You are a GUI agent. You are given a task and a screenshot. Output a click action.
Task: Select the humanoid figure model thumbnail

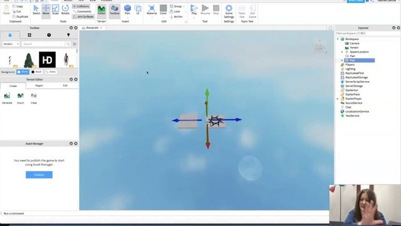point(66,60)
